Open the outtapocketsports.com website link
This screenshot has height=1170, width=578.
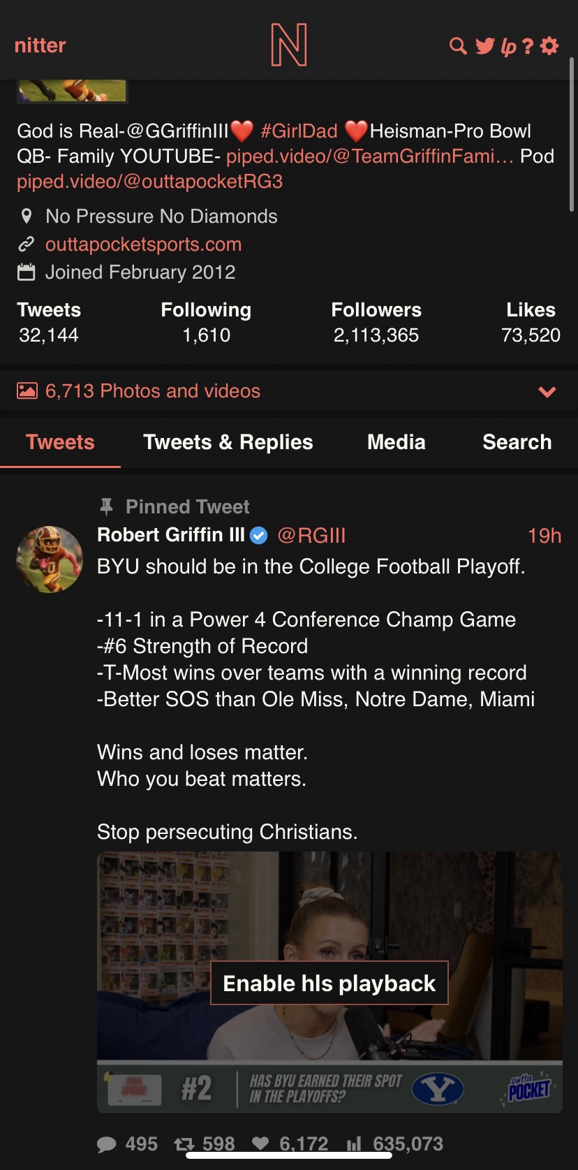[x=143, y=244]
